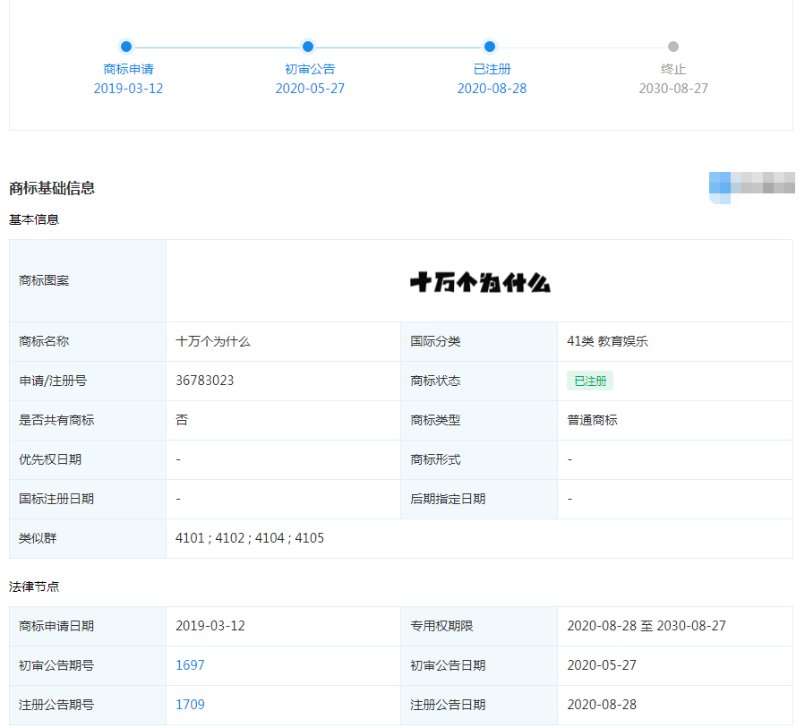
Task: Click the 十万个为什么 trademark image
Action: (x=480, y=282)
